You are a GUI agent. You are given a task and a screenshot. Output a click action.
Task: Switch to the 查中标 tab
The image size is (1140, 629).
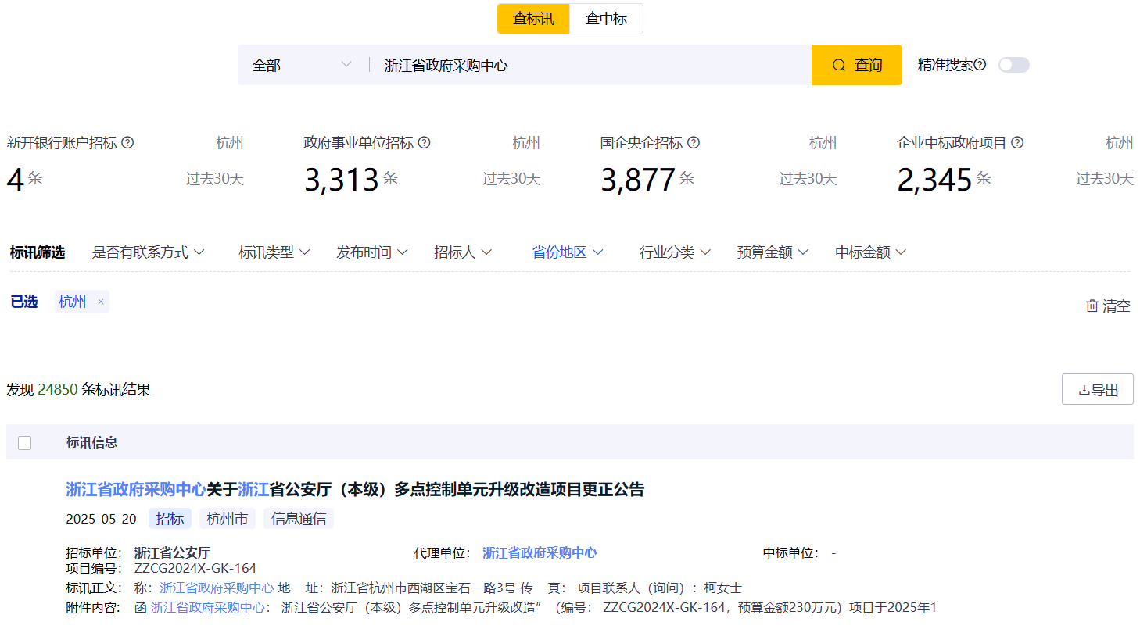(606, 19)
